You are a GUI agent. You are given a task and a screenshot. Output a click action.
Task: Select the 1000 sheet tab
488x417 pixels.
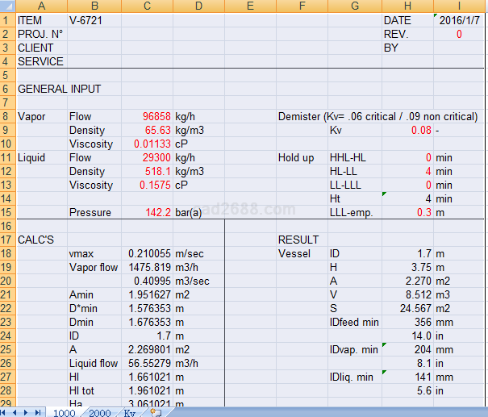[x=64, y=412]
